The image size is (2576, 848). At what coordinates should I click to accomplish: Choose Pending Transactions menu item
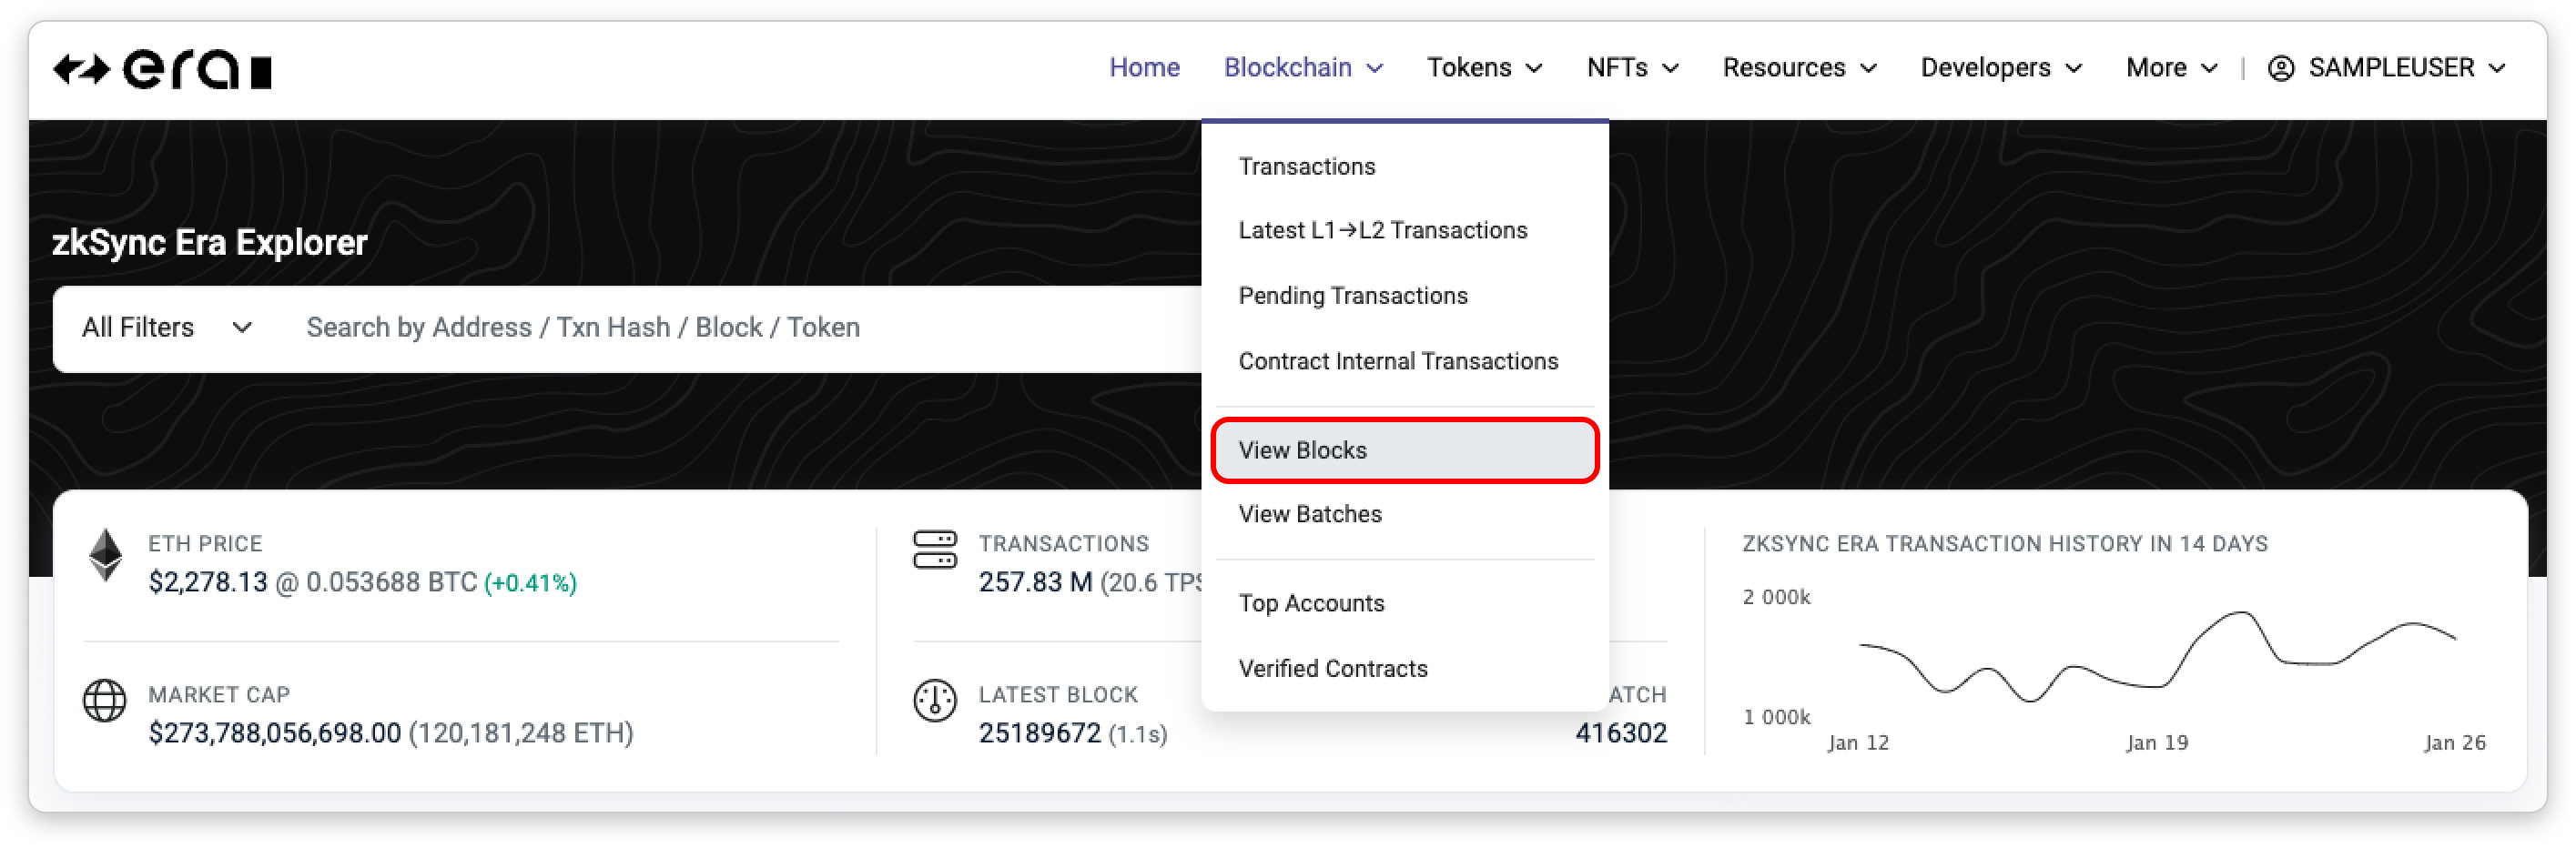(x=1352, y=296)
